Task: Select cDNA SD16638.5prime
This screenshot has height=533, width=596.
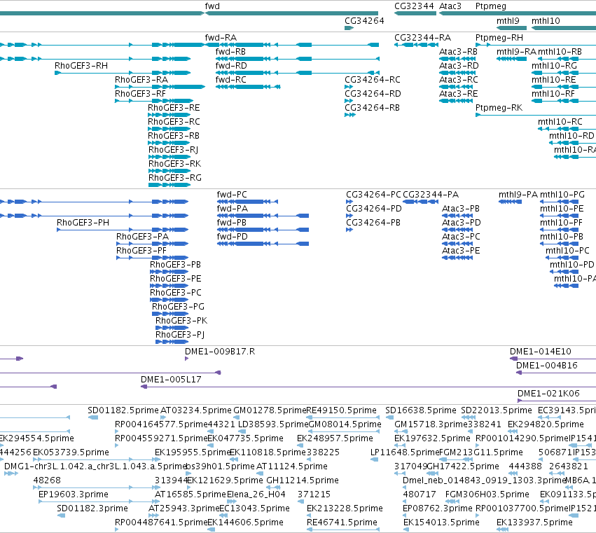Action: 389,418
